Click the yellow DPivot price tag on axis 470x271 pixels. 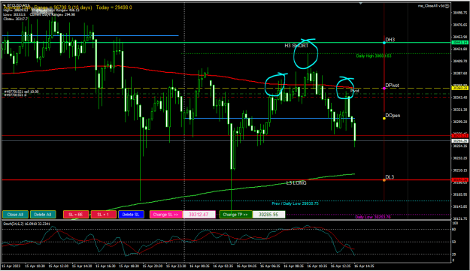click(x=459, y=89)
